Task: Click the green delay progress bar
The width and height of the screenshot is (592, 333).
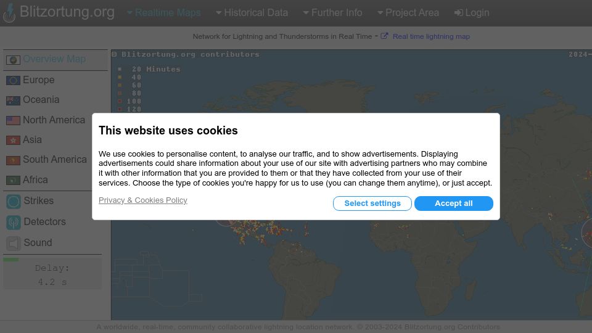Action: click(11, 260)
